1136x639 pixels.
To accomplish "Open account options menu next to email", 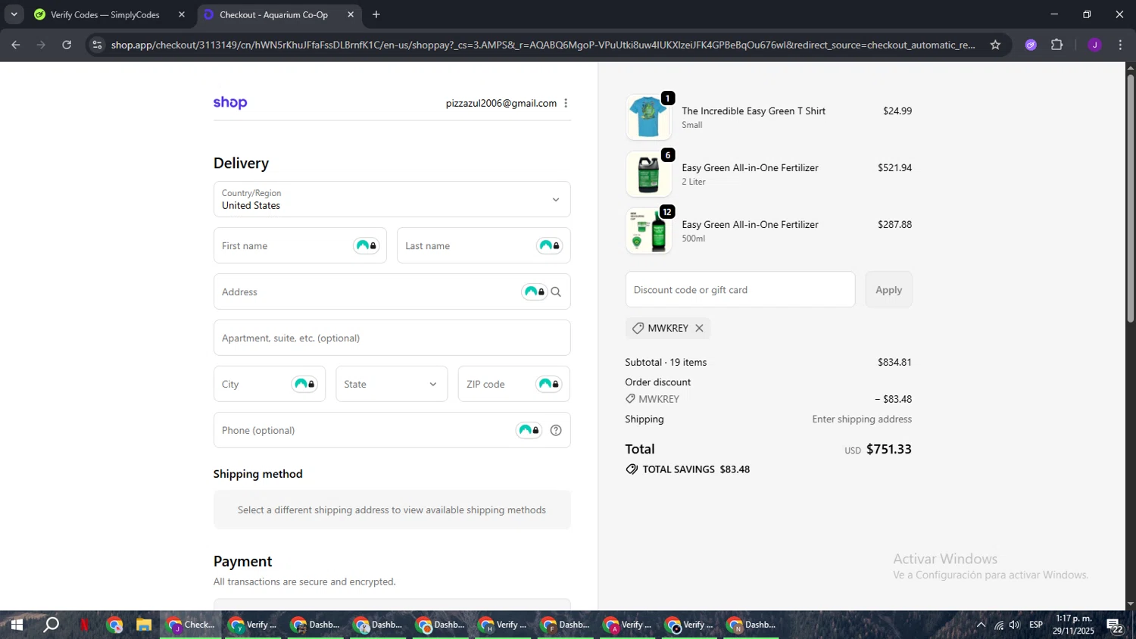I will (566, 103).
